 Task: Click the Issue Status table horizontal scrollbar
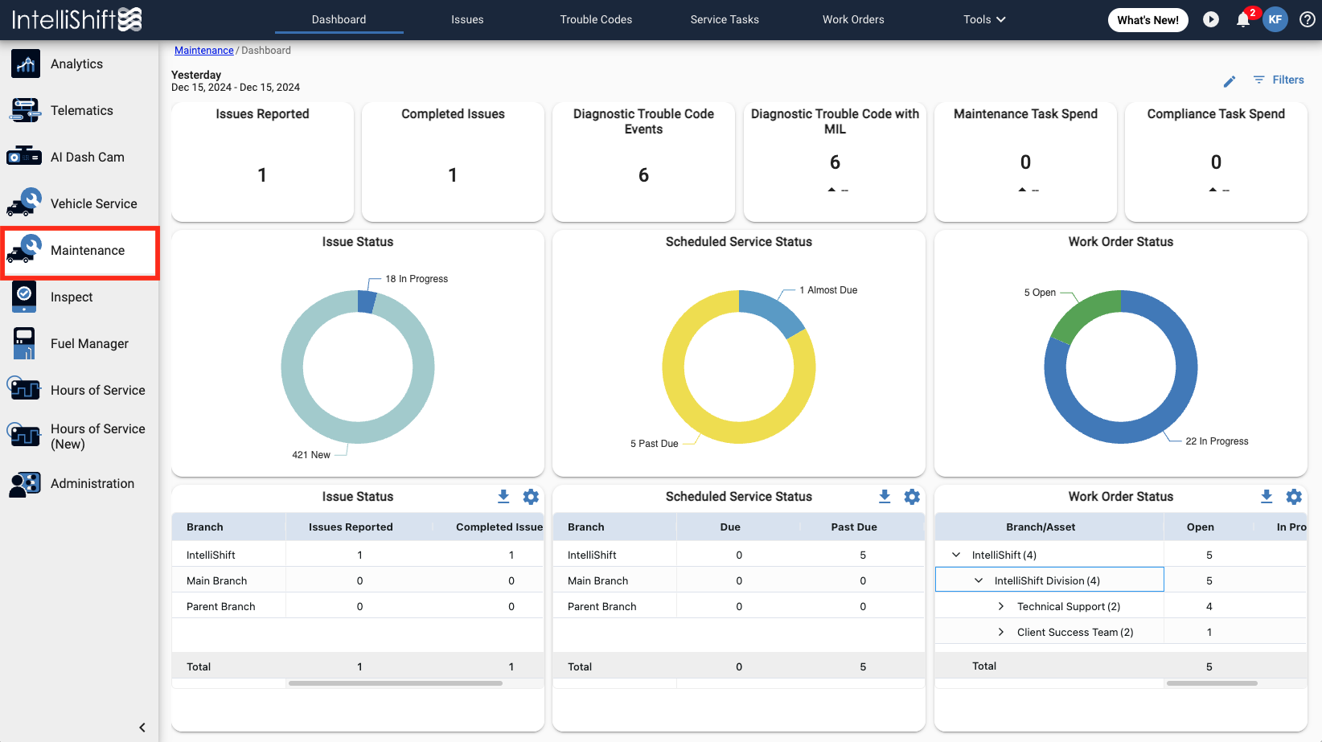[396, 683]
